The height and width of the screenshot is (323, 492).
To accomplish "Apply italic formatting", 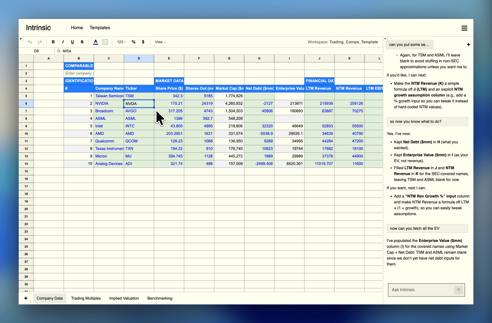I will (x=63, y=42).
